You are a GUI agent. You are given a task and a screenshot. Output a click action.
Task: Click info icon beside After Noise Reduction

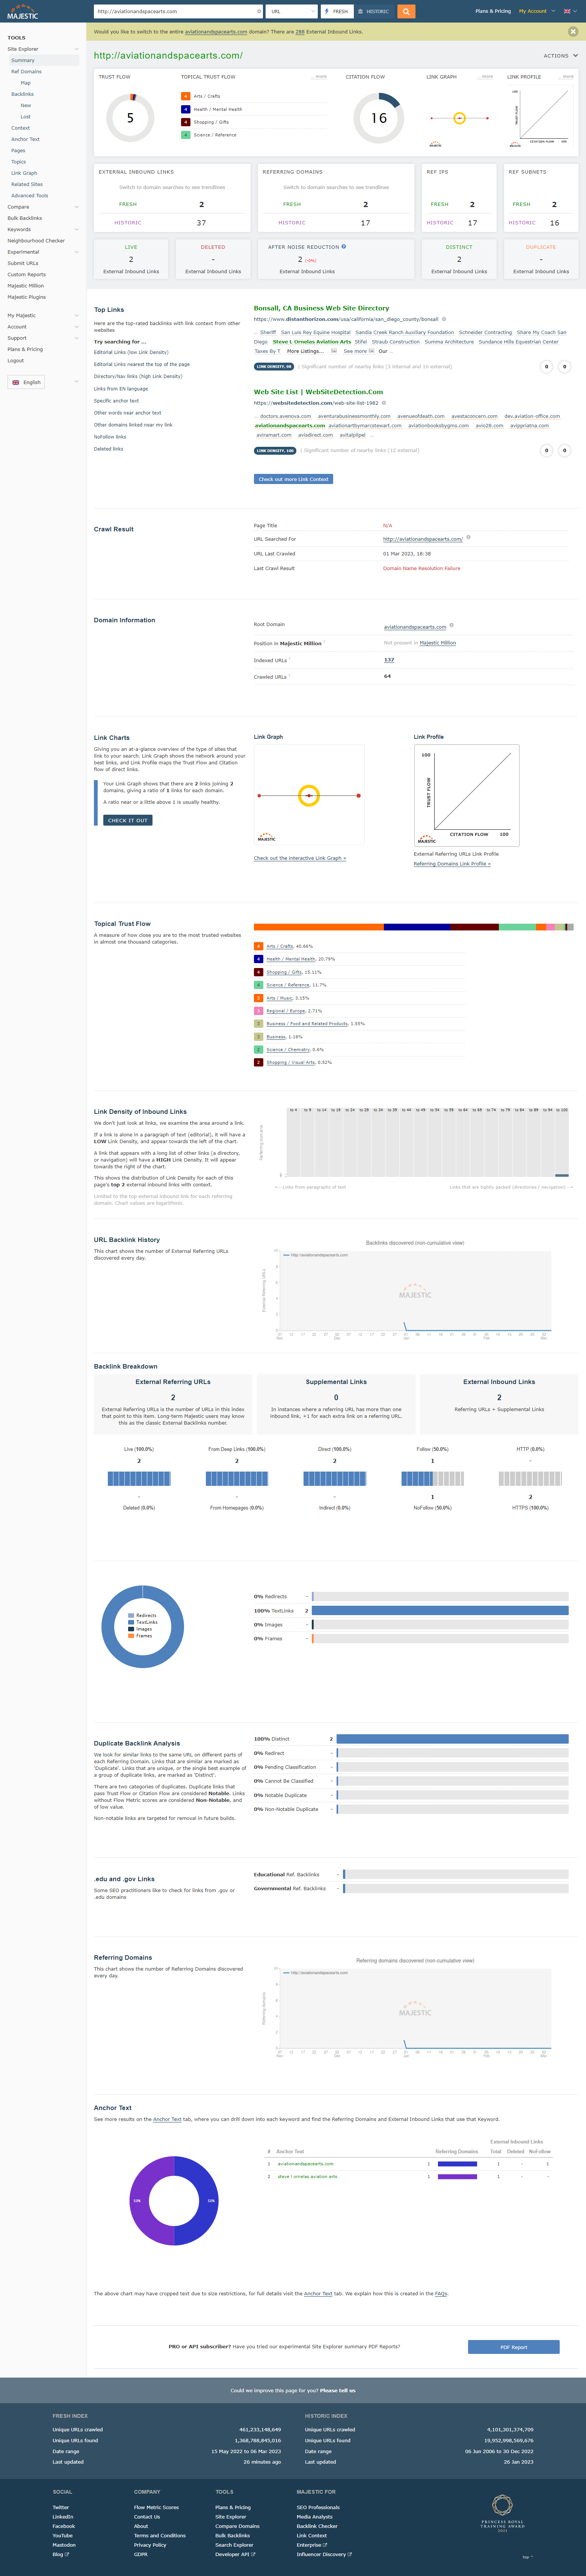tap(344, 246)
